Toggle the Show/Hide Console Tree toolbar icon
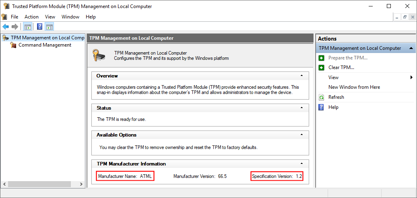Image resolution: width=417 pixels, height=198 pixels. pos(27,27)
